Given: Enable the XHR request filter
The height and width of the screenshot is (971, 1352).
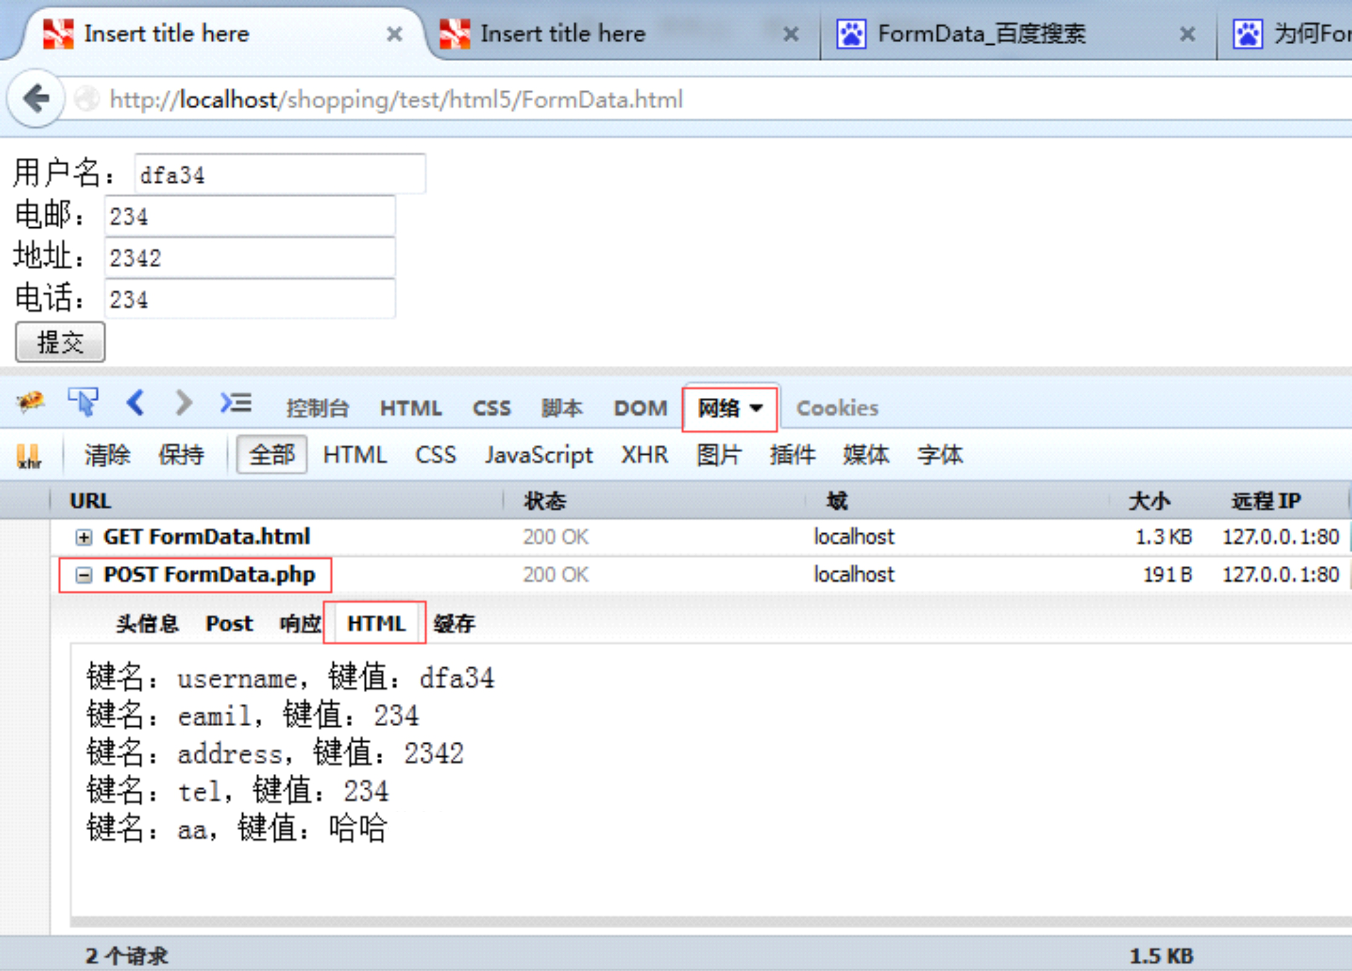Looking at the screenshot, I should pos(644,455).
